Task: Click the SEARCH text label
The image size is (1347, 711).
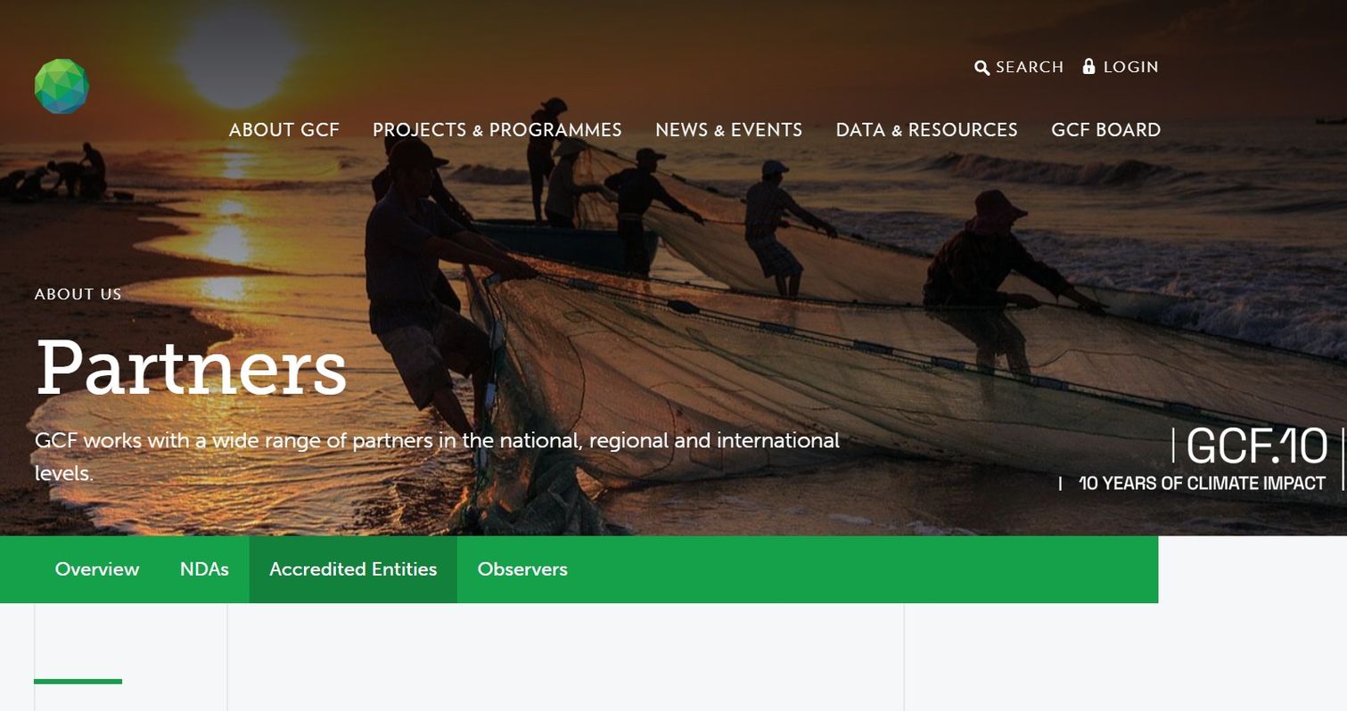Action: tap(1030, 68)
